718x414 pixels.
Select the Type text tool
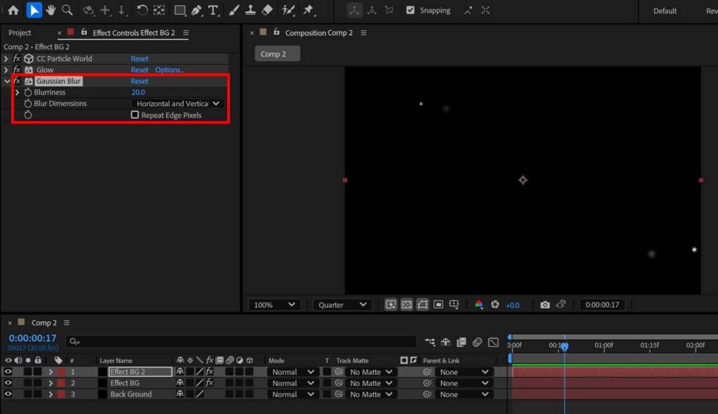click(213, 10)
